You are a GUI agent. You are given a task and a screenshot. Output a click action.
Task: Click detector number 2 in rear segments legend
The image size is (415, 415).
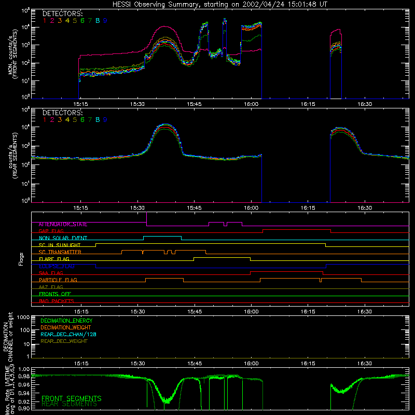click(x=52, y=120)
